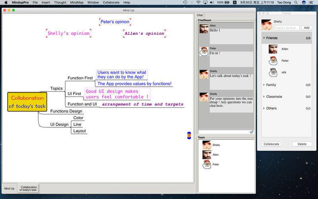This screenshot has width=318, height=199.
Task: Select the Good UI design makes note
Action: [117, 94]
